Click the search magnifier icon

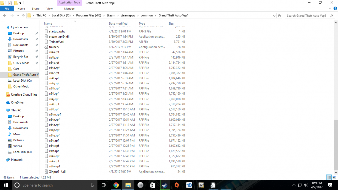[x=331, y=16]
